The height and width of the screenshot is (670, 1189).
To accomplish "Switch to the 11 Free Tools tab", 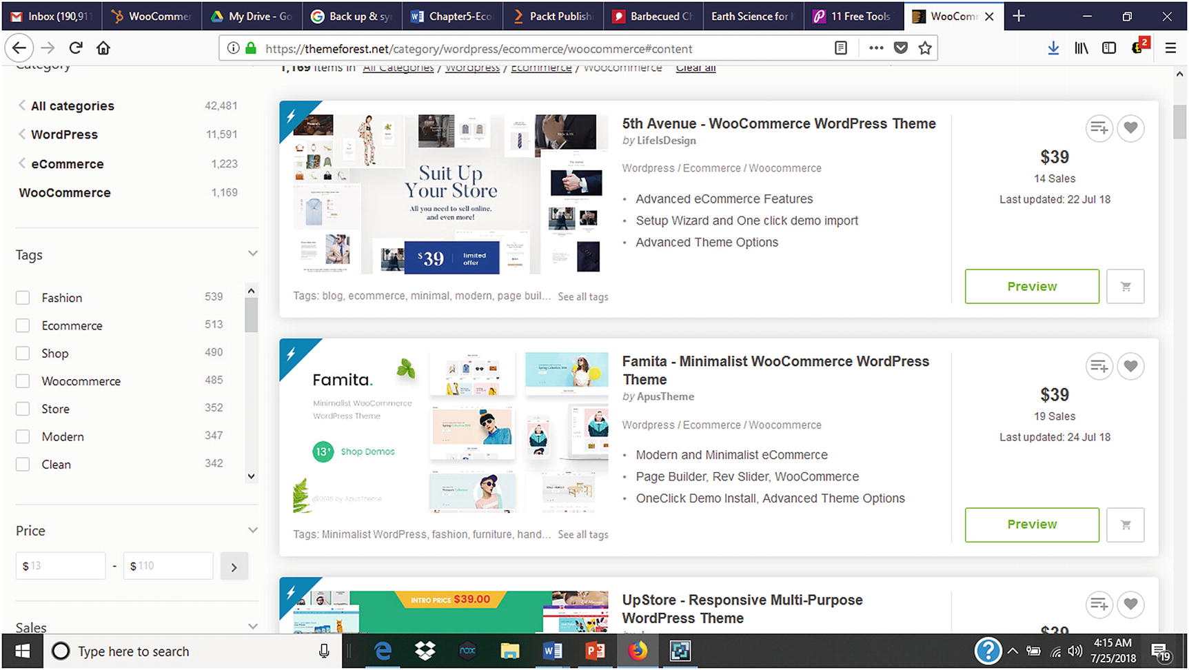I will (x=853, y=16).
